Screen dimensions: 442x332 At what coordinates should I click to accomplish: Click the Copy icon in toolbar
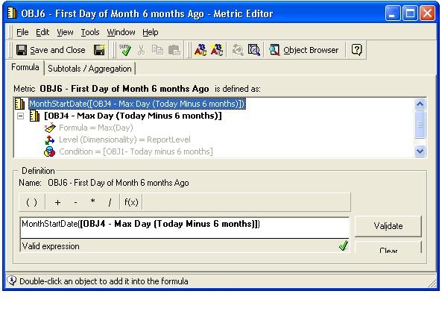[x=157, y=50]
